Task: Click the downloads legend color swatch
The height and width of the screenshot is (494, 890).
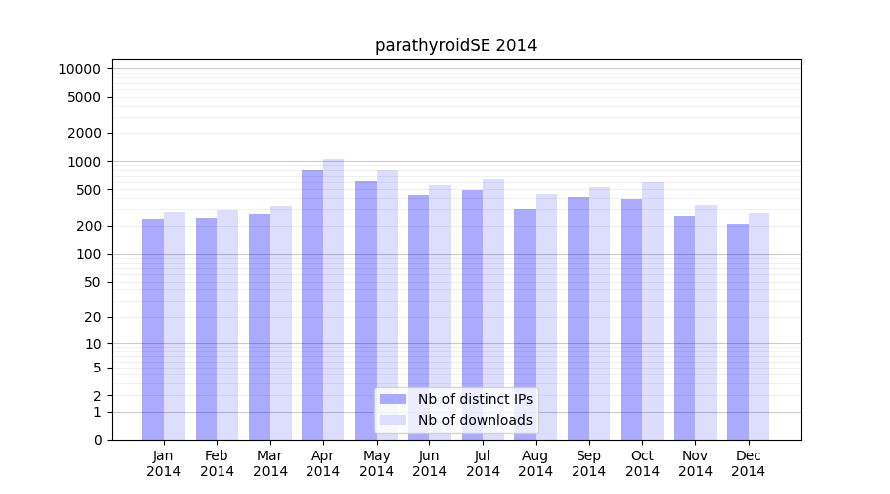Action: [393, 420]
